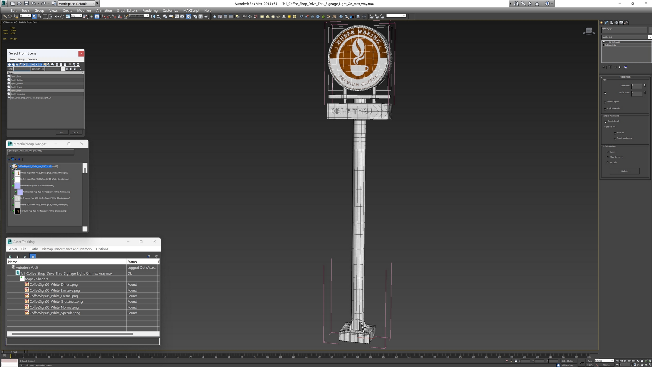Select the Manually update radio button

(608, 162)
